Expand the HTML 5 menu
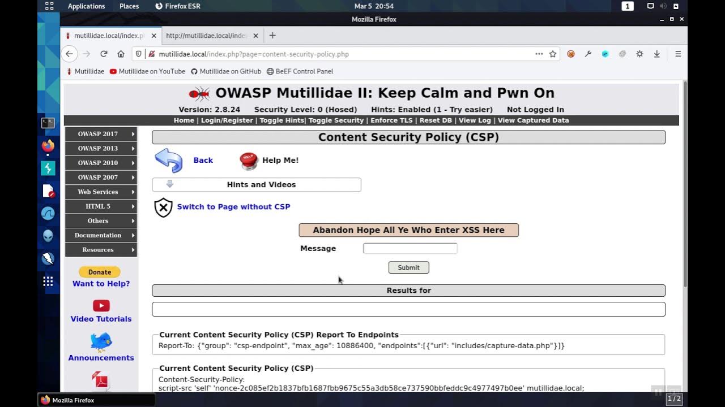Image resolution: width=725 pixels, height=407 pixels. coord(101,206)
